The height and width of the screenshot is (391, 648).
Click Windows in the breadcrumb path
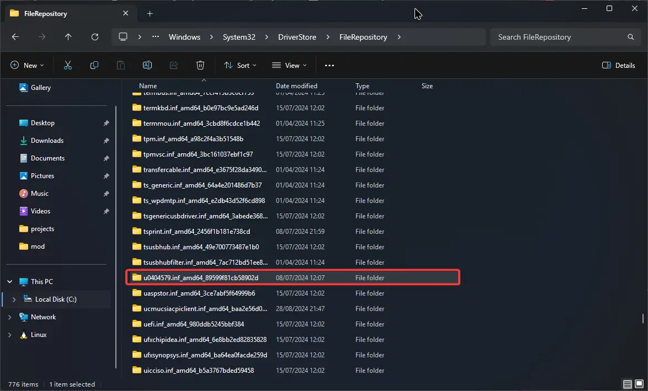click(x=184, y=37)
